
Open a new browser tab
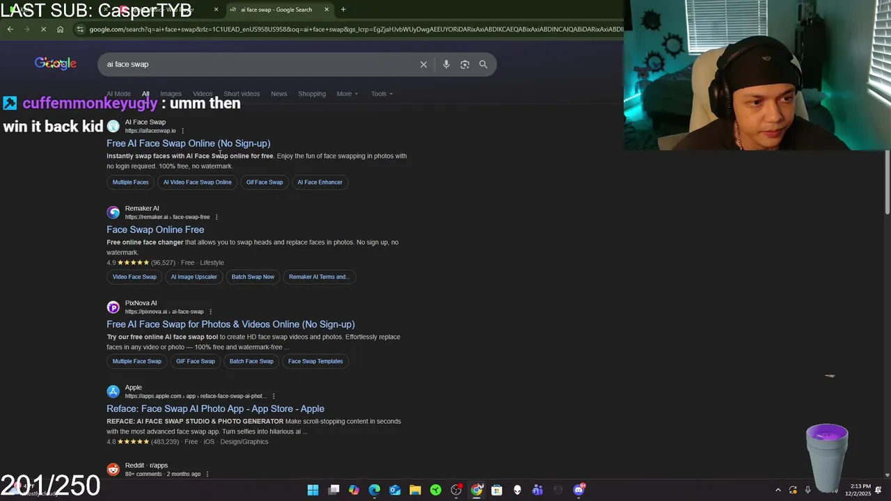[x=343, y=10]
